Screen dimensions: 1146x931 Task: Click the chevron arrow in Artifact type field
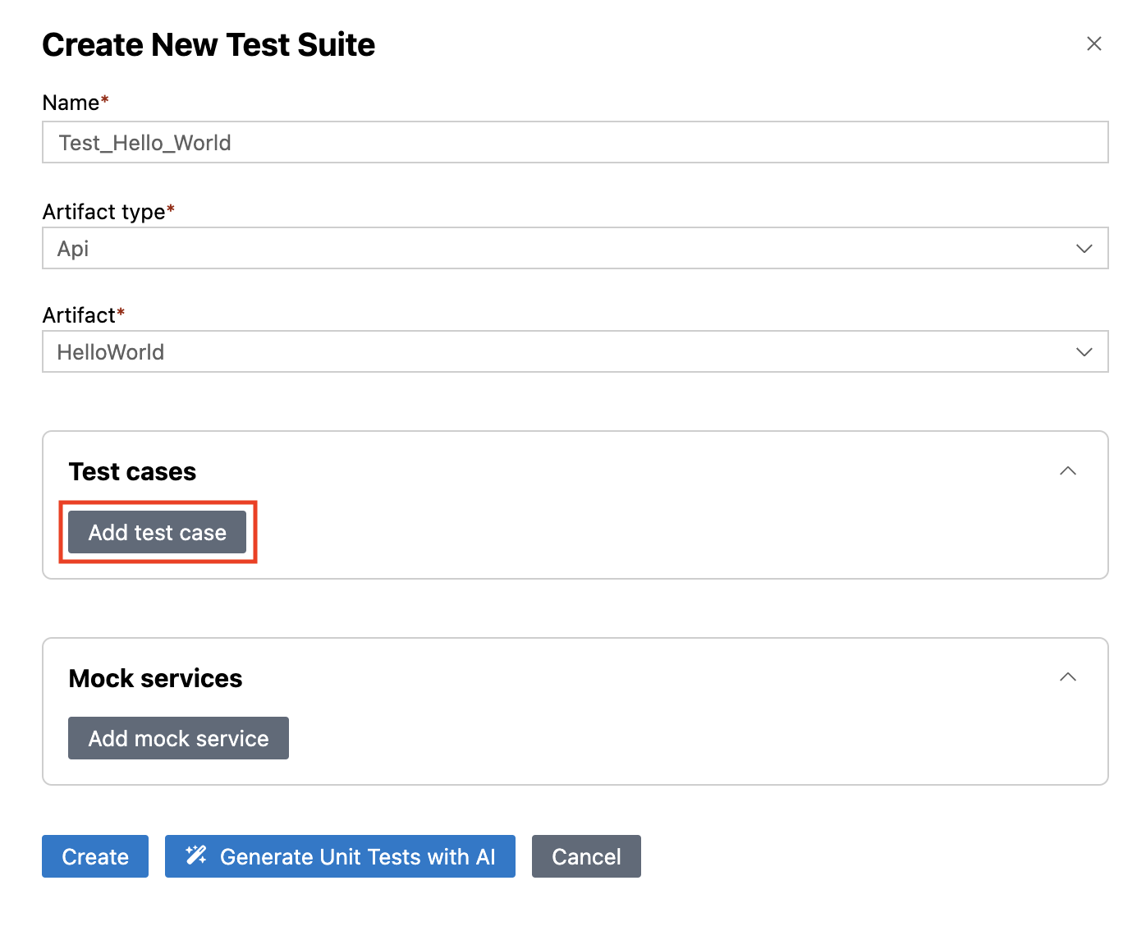pyautogui.click(x=1084, y=249)
